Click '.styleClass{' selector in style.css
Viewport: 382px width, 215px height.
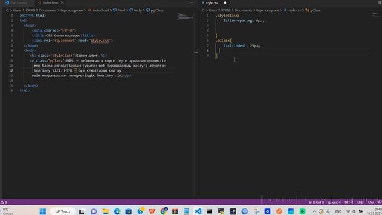(x=227, y=16)
